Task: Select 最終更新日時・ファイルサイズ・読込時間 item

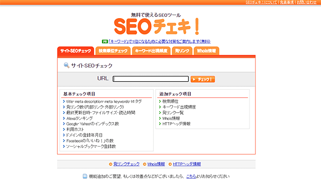Action: click(100, 113)
